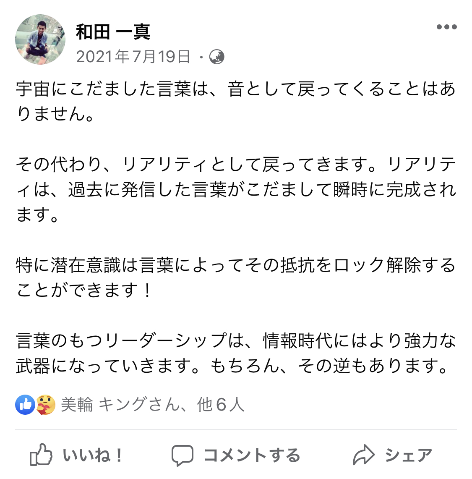View the enlarged profile photo thumbnail
This screenshot has width=472, height=479.
point(40,39)
